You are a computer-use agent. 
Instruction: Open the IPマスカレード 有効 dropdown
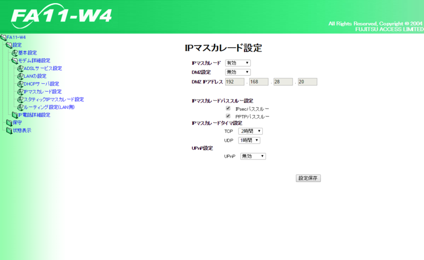coord(238,63)
